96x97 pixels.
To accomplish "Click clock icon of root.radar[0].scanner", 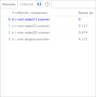I will tap(15, 33).
